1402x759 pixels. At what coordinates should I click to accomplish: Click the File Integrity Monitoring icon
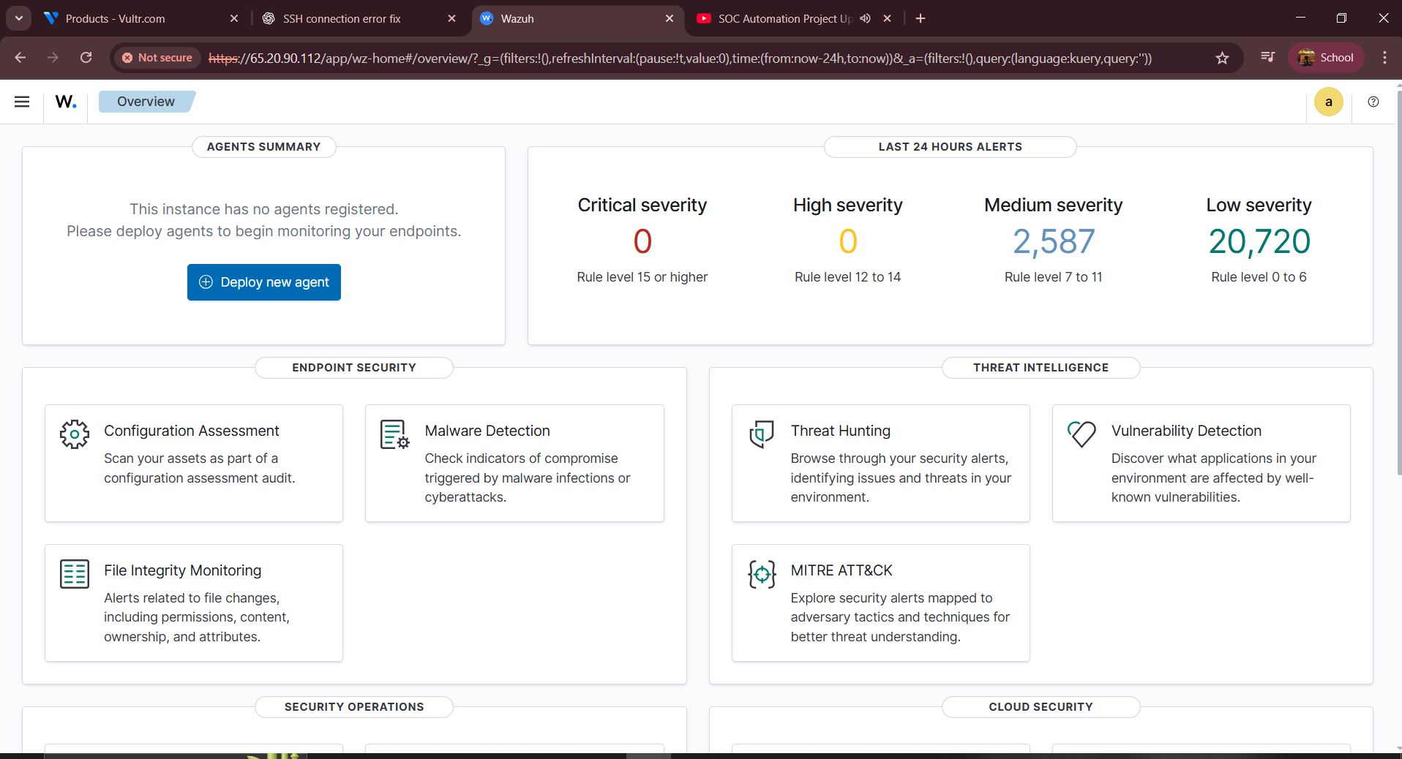pyautogui.click(x=74, y=573)
